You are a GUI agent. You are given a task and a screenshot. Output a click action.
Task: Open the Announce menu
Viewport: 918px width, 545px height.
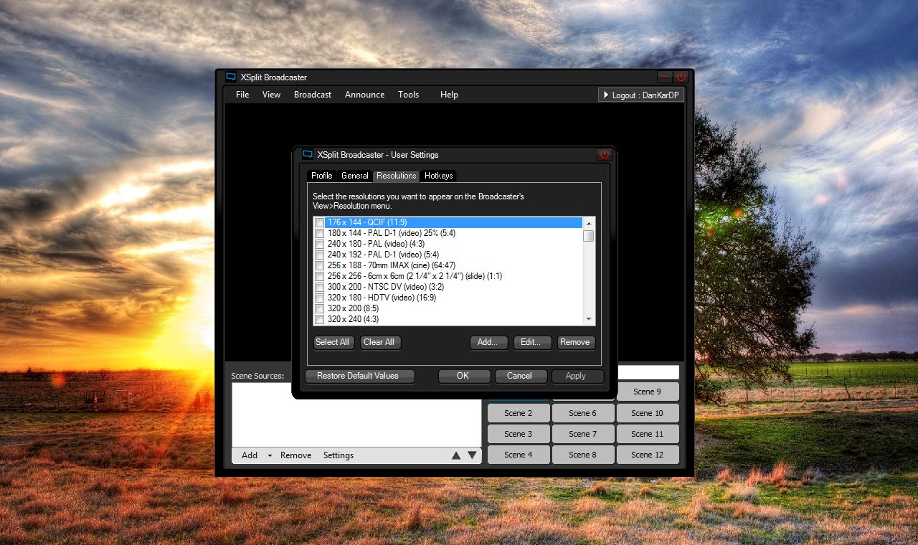pyautogui.click(x=364, y=95)
